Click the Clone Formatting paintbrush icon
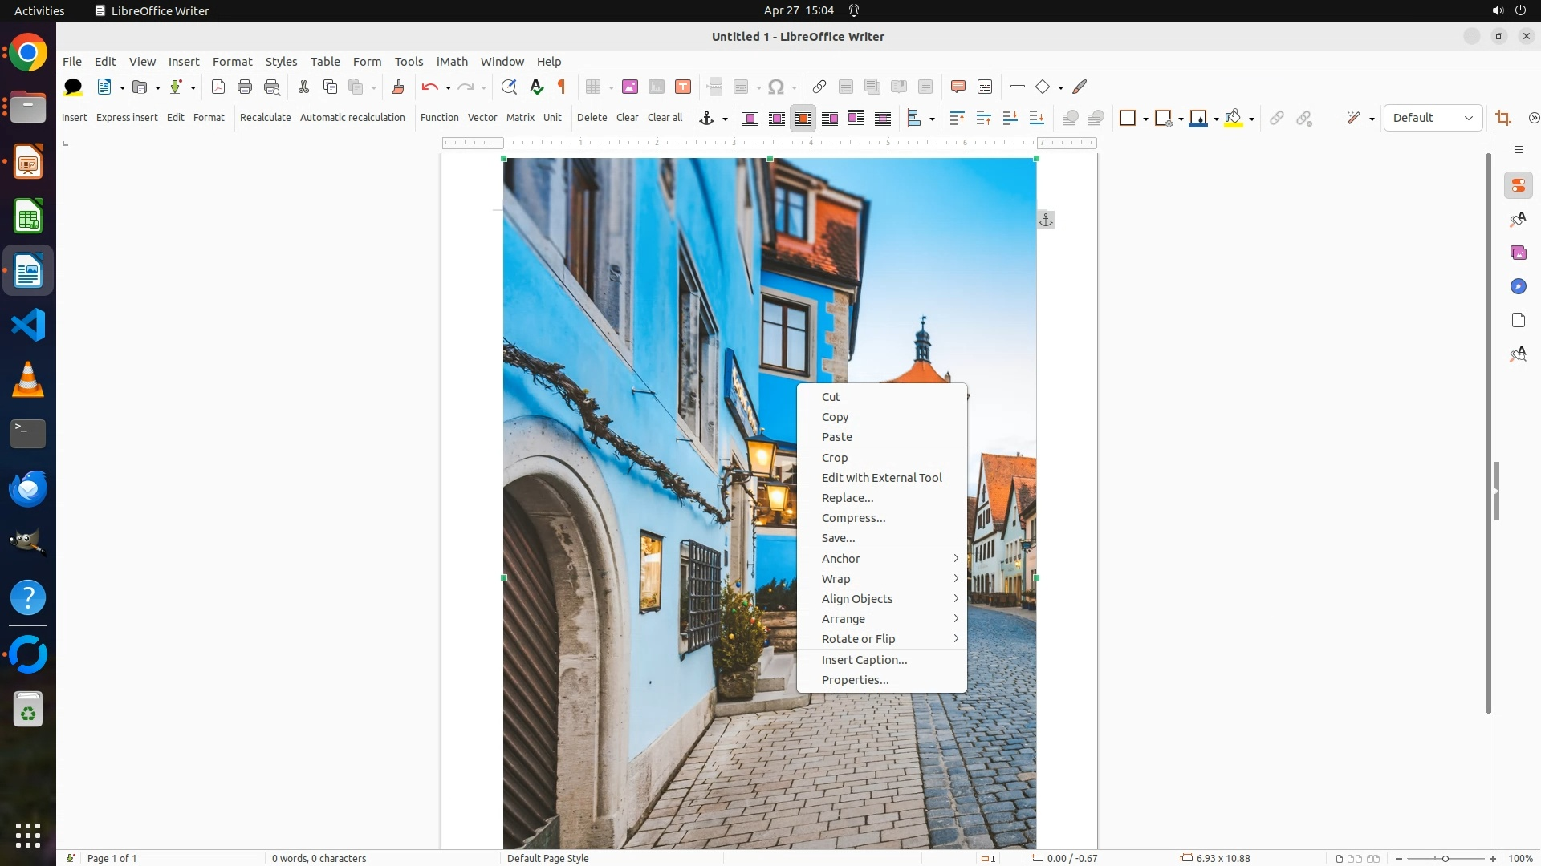This screenshot has width=1541, height=866. pyautogui.click(x=398, y=87)
